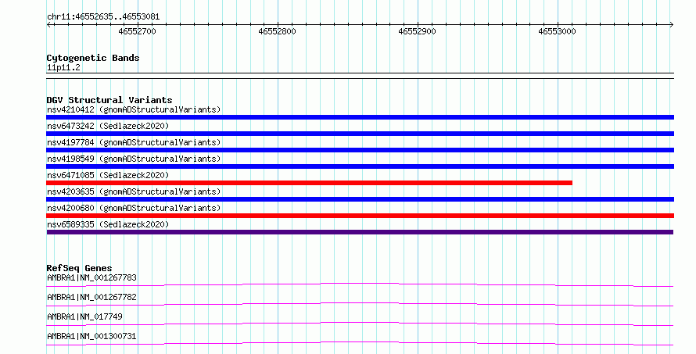Click transcript label AMBRA1|NM_001267782

91,297
